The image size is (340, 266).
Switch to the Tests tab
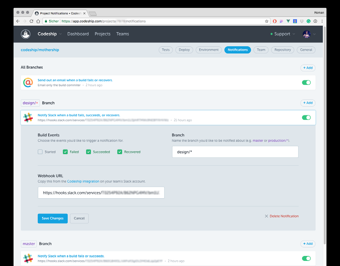(x=166, y=50)
